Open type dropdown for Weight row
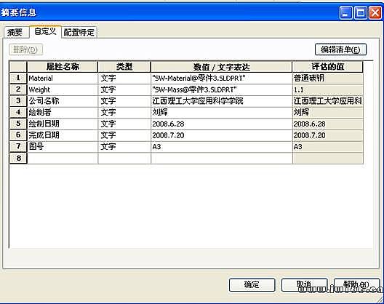The width and height of the screenshot is (384, 304). (124, 89)
